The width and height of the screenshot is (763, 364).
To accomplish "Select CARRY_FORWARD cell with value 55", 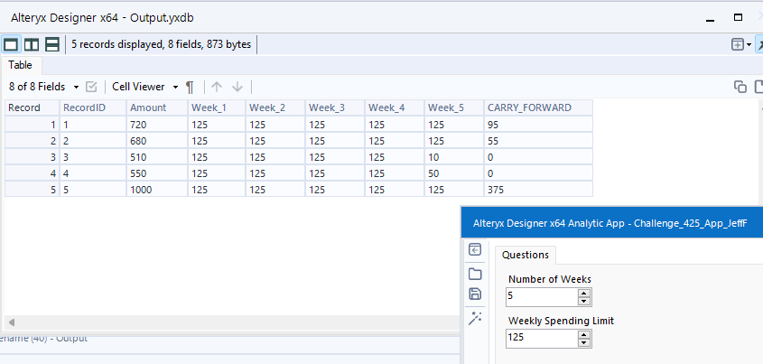I will 539,141.
